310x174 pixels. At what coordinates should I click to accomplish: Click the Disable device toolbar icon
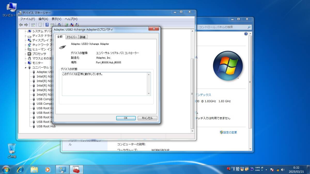tap(77, 25)
